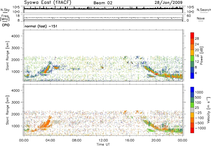Click the '24' tick on Power colorbar

point(197,44)
